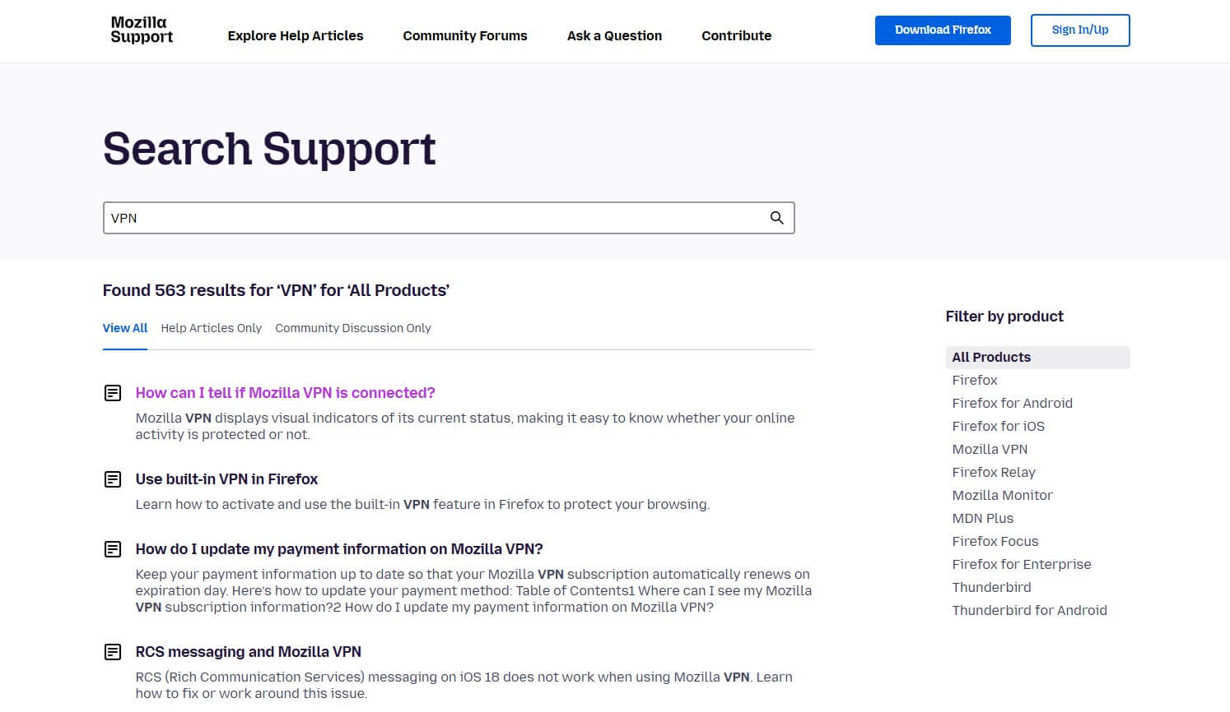The width and height of the screenshot is (1230, 712).
Task: Open the Explore Help Articles menu
Action: (x=295, y=35)
